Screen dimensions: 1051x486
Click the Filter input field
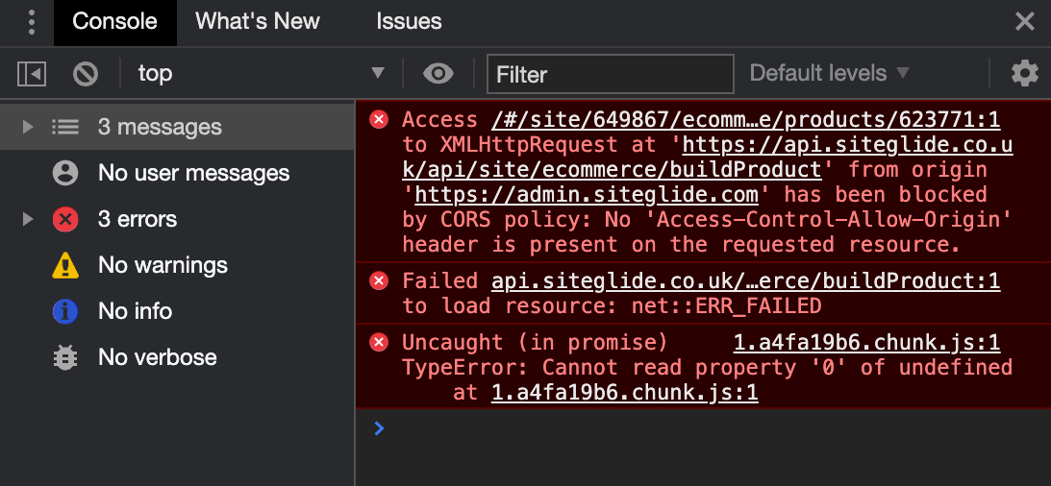(610, 74)
